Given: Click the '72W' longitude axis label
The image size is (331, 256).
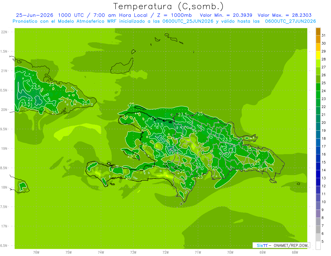Looking at the screenshot, I should (x=165, y=252).
